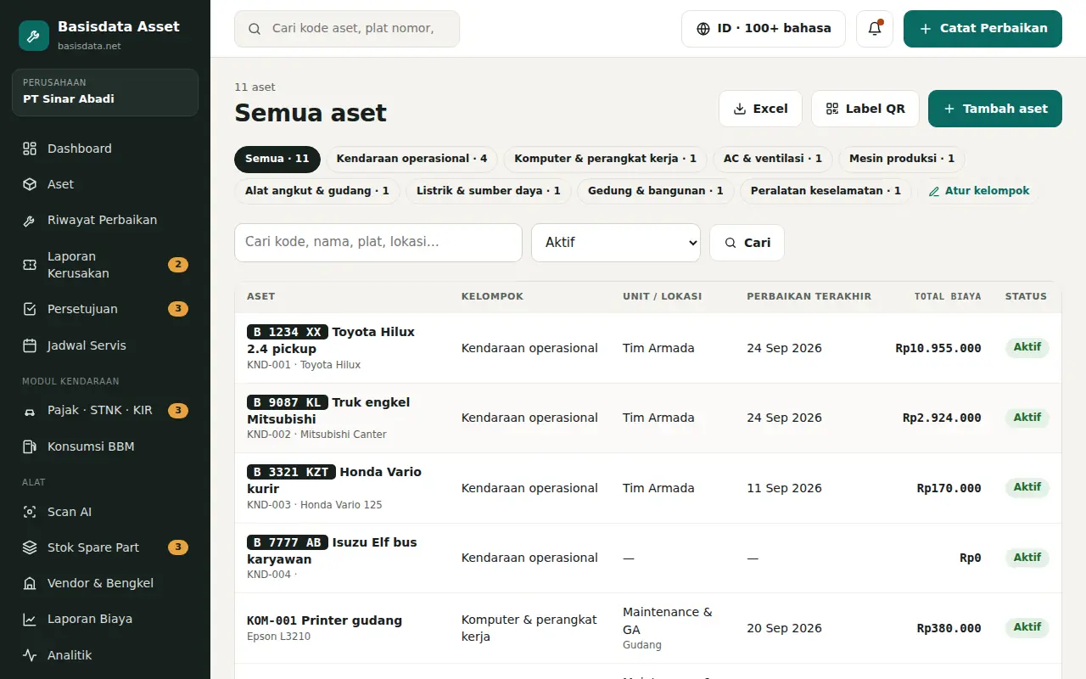The image size is (1086, 679).
Task: Click Label QR button
Action: (865, 109)
